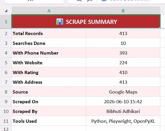Select row 5 header
Viewport: 165px width, 131px height.
6,63
